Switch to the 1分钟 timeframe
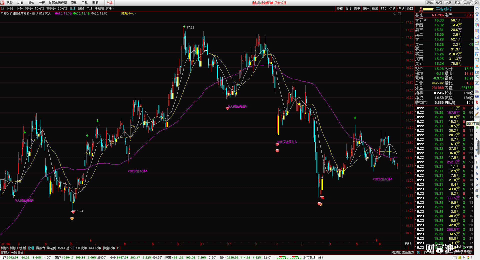This screenshot has width=480, height=260. point(19,8)
